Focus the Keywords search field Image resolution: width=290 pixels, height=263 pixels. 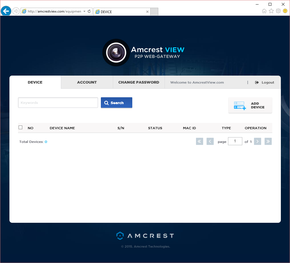[x=58, y=102]
